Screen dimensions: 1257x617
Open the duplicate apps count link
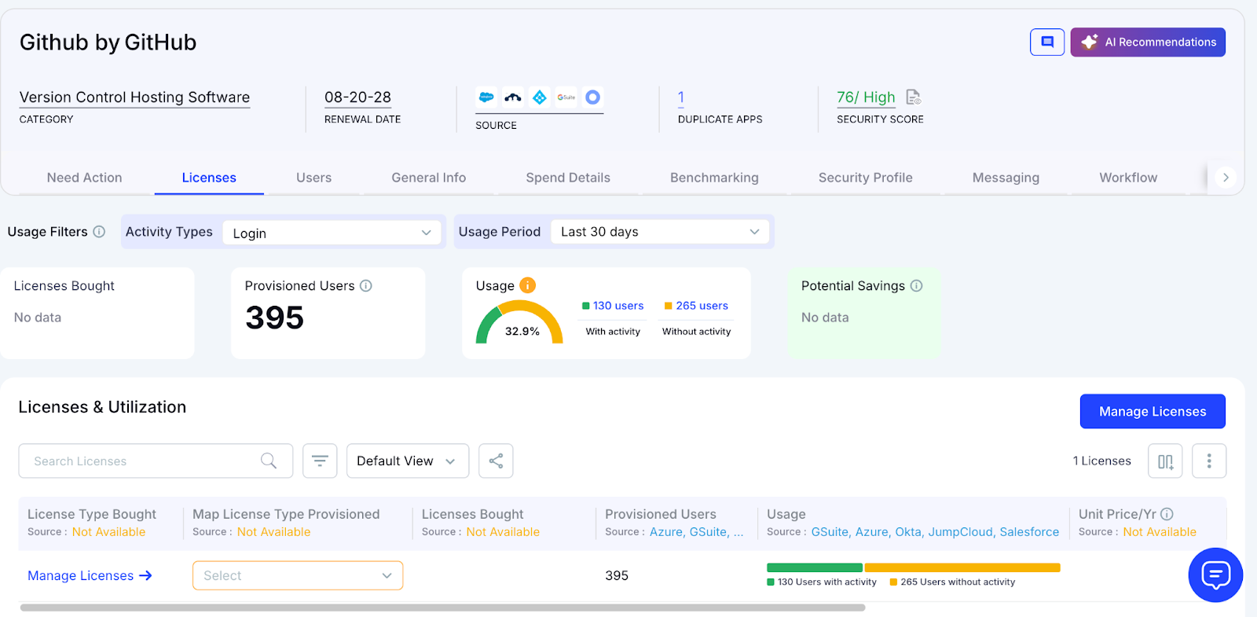point(681,97)
